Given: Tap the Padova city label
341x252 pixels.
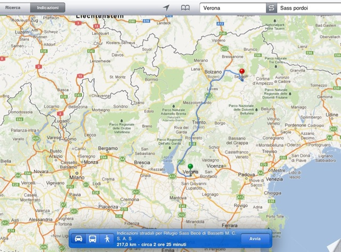Looking at the screenshot, I should 246,174.
